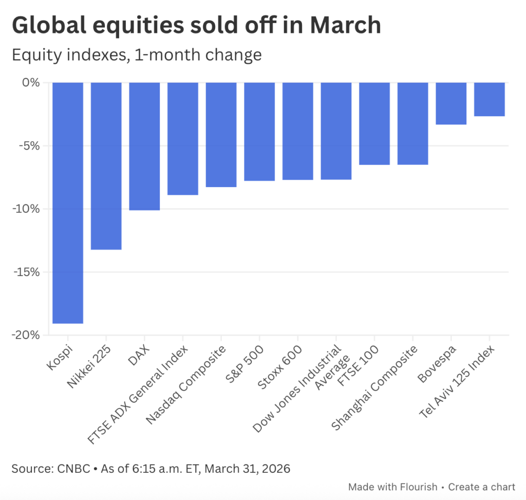The image size is (526, 500).
Task: Click the "Create a chart" link
Action: pos(482,487)
